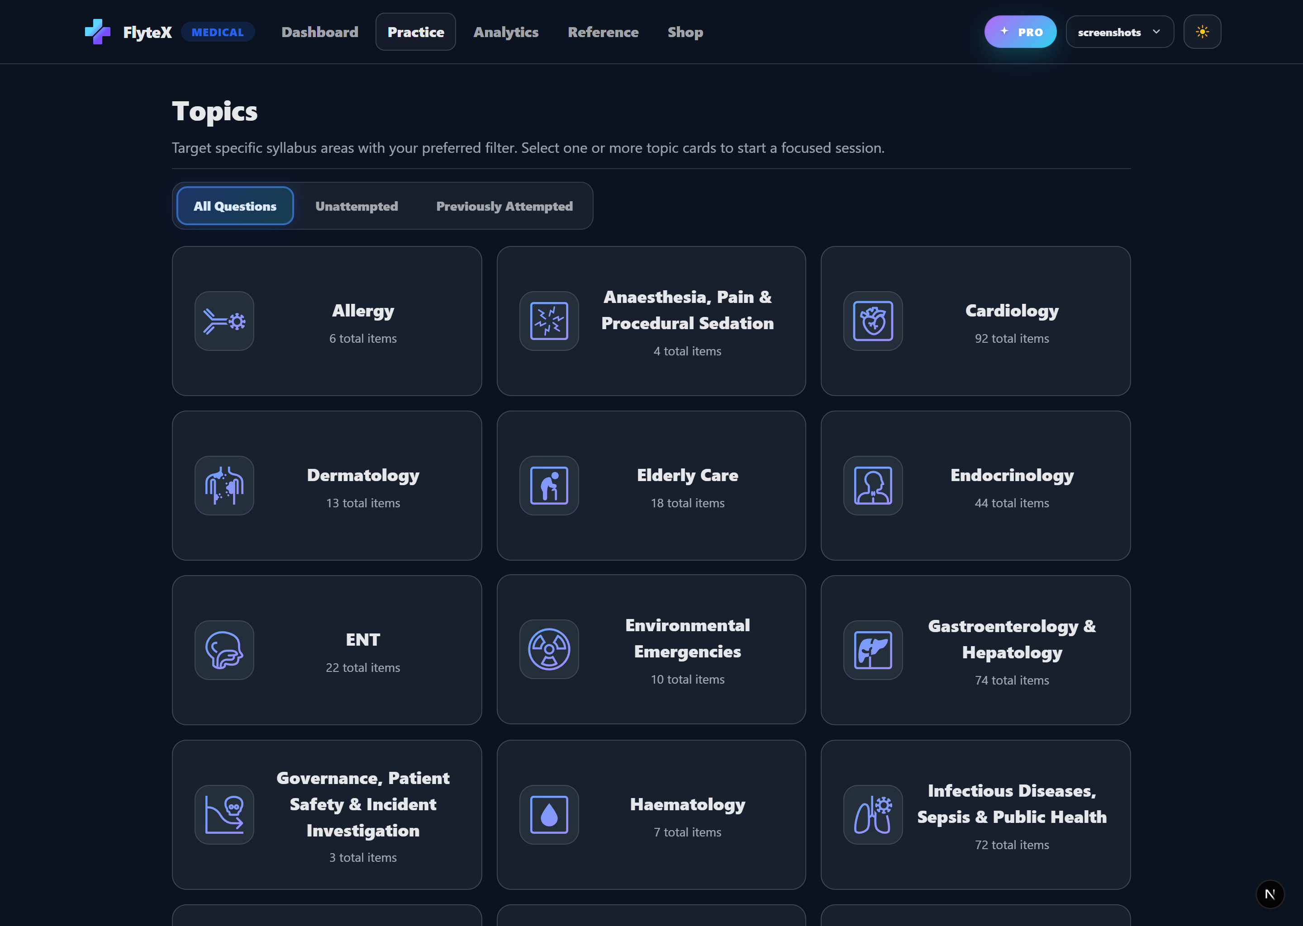Select the Elderly Care topic title
This screenshot has width=1303, height=926.
[x=687, y=476]
